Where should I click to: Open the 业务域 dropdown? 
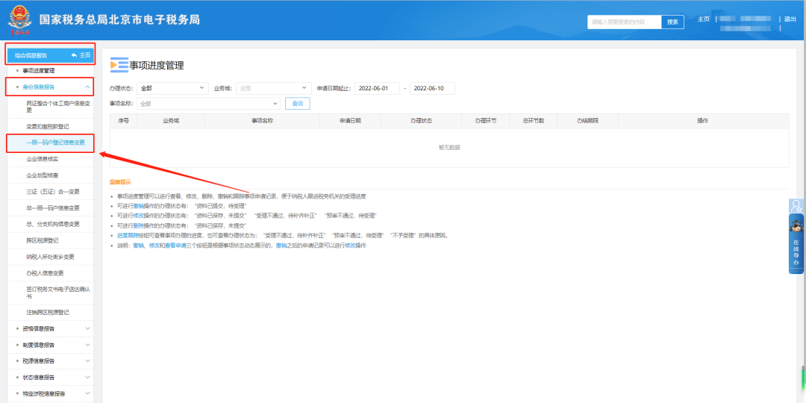pyautogui.click(x=272, y=88)
